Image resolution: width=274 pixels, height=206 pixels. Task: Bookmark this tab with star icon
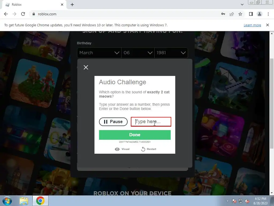(x=240, y=14)
